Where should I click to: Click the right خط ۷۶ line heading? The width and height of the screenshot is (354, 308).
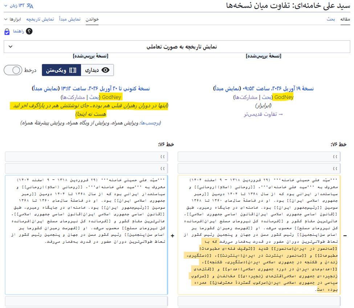[x=338, y=144]
